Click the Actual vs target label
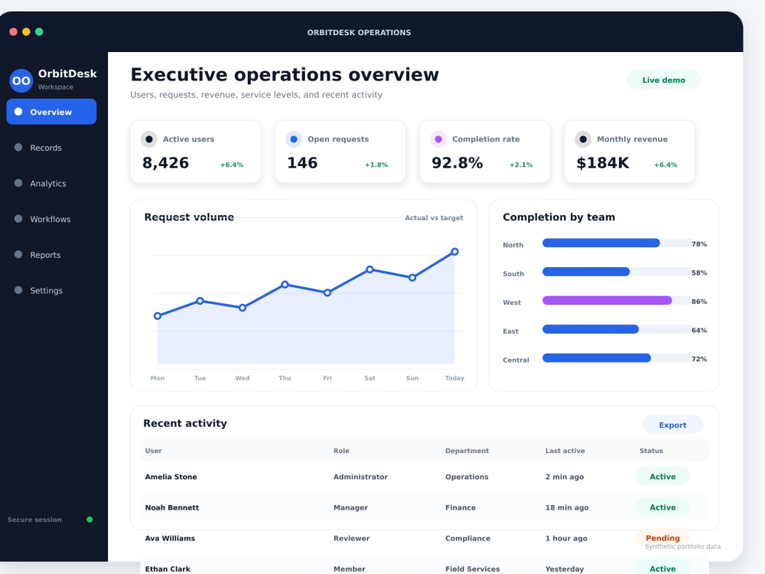Viewport: 765px width, 574px height. click(434, 217)
